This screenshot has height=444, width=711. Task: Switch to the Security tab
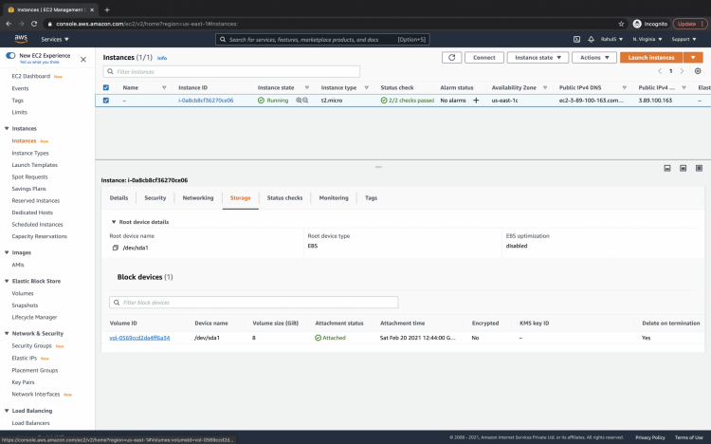(x=155, y=198)
